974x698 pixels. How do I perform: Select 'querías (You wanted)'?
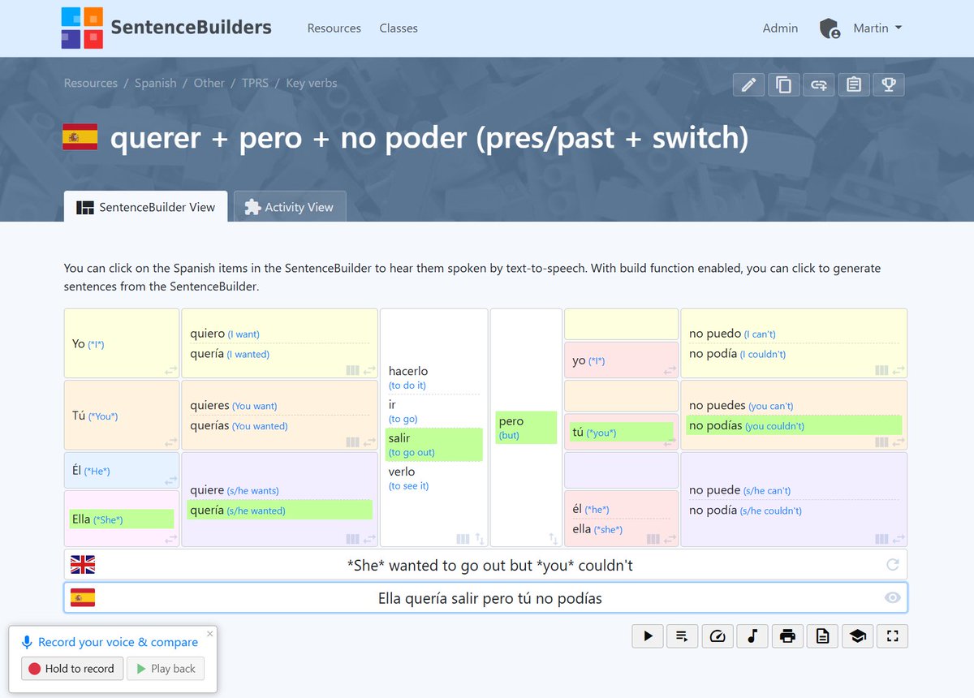(x=239, y=426)
